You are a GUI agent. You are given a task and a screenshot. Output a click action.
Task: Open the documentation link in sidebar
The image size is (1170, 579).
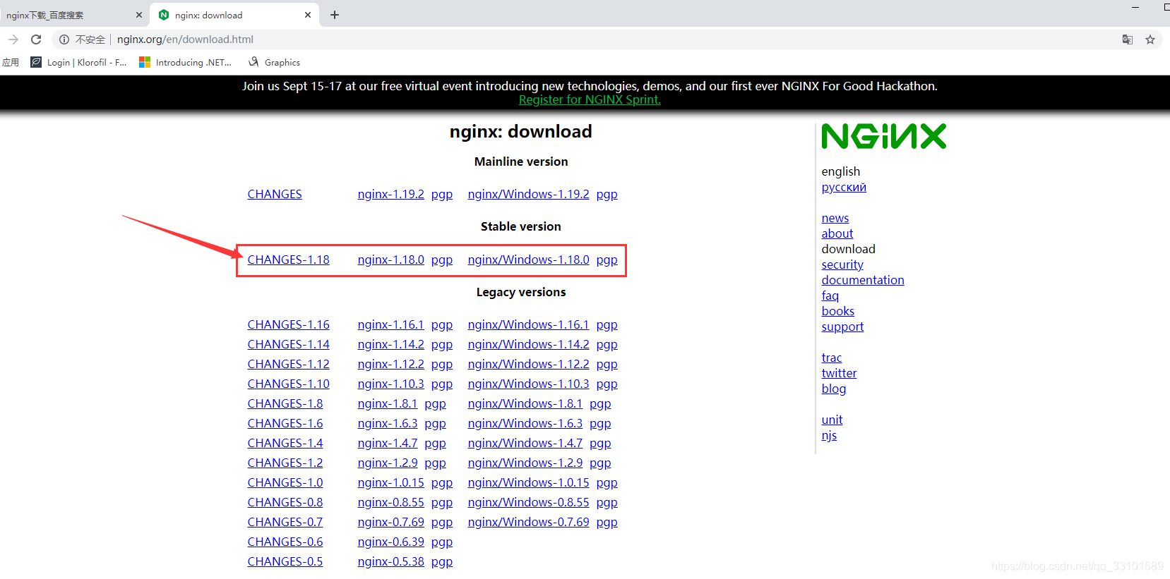point(863,280)
